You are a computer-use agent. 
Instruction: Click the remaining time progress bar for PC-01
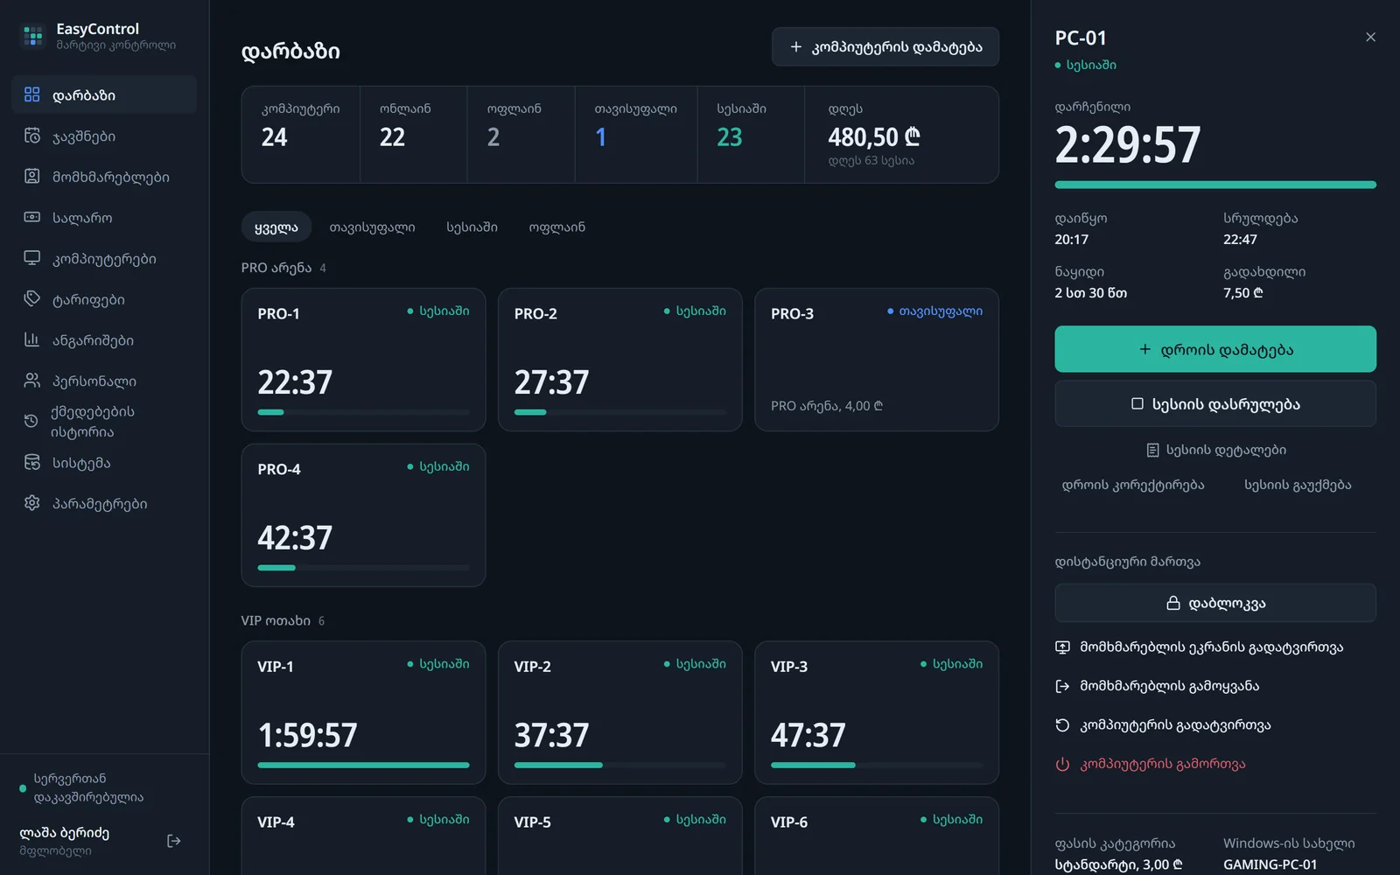click(x=1215, y=185)
